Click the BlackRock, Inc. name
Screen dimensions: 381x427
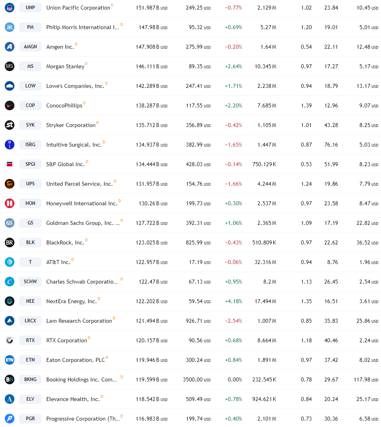[x=65, y=242]
